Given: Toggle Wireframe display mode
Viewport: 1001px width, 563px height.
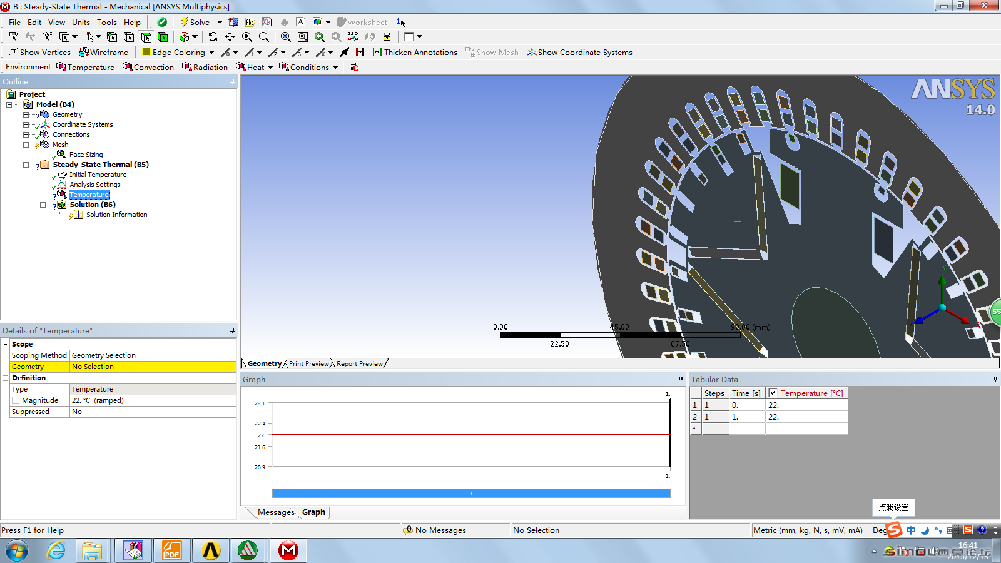Looking at the screenshot, I should tap(103, 52).
